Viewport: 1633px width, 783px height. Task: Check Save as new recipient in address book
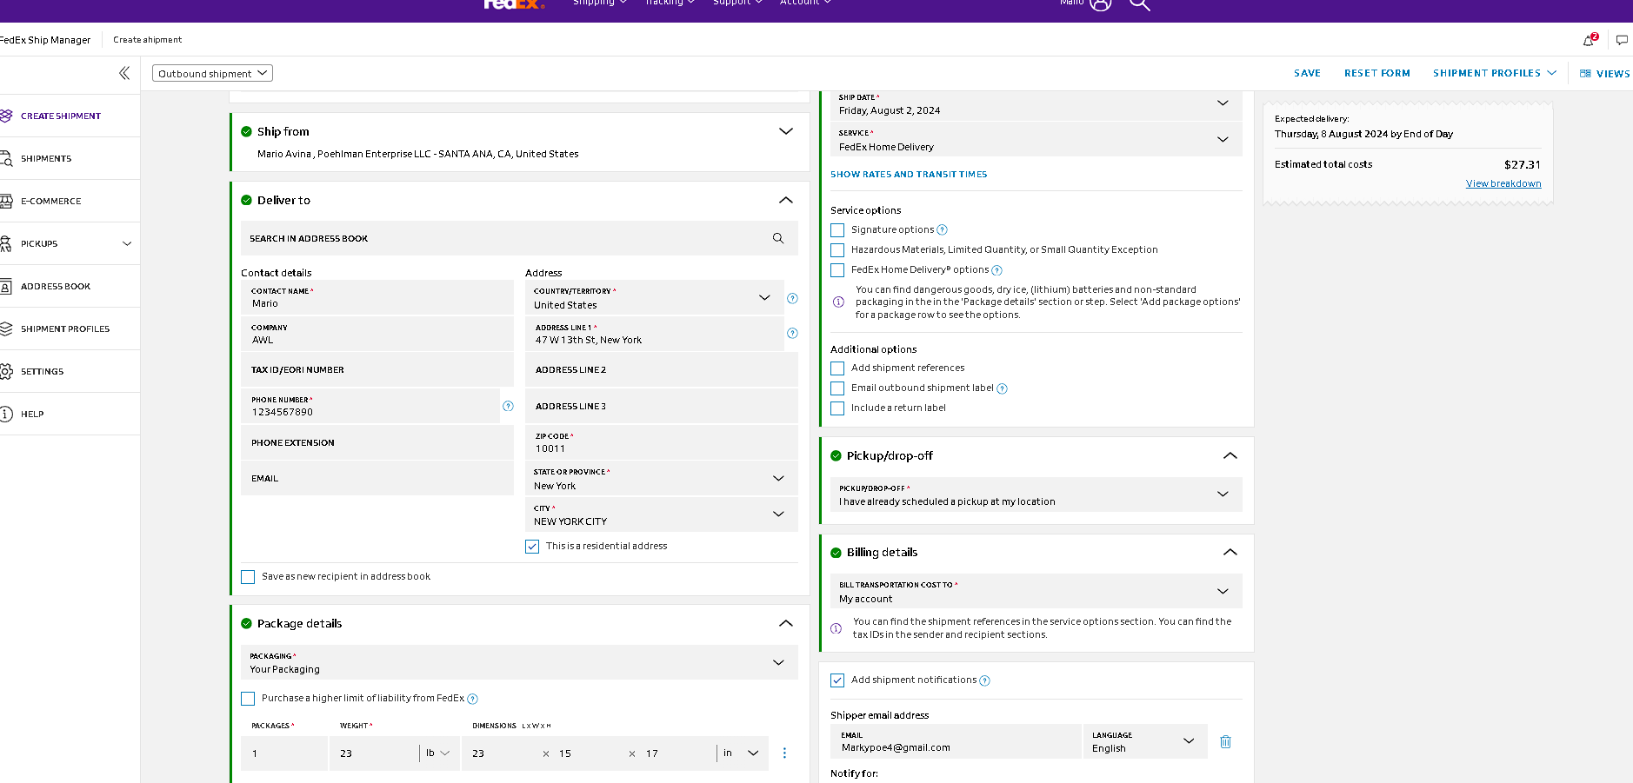tap(248, 577)
